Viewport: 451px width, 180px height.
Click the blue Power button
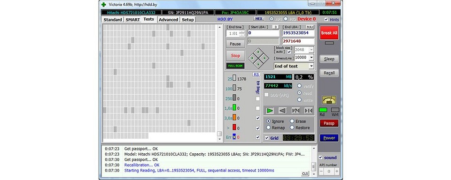(329, 138)
